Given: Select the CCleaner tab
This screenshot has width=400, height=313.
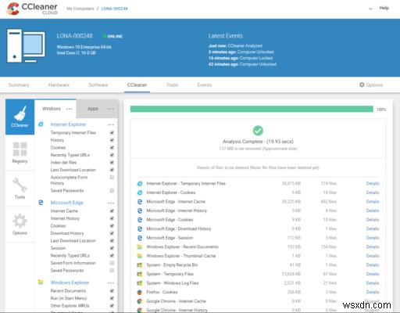Looking at the screenshot, I should (137, 85).
